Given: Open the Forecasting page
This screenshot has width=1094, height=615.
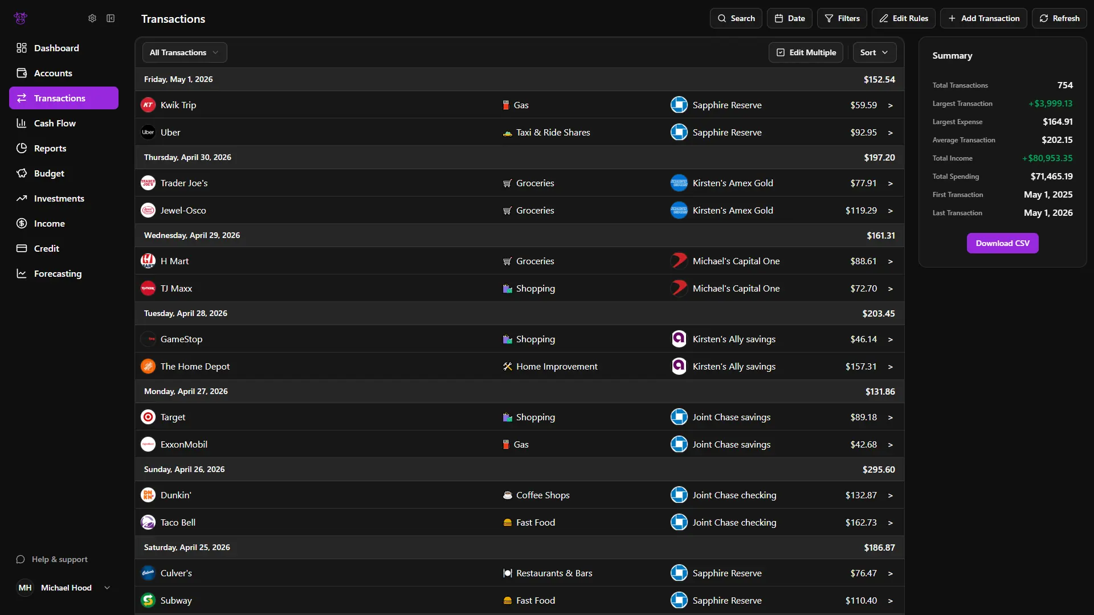Looking at the screenshot, I should click(64, 273).
